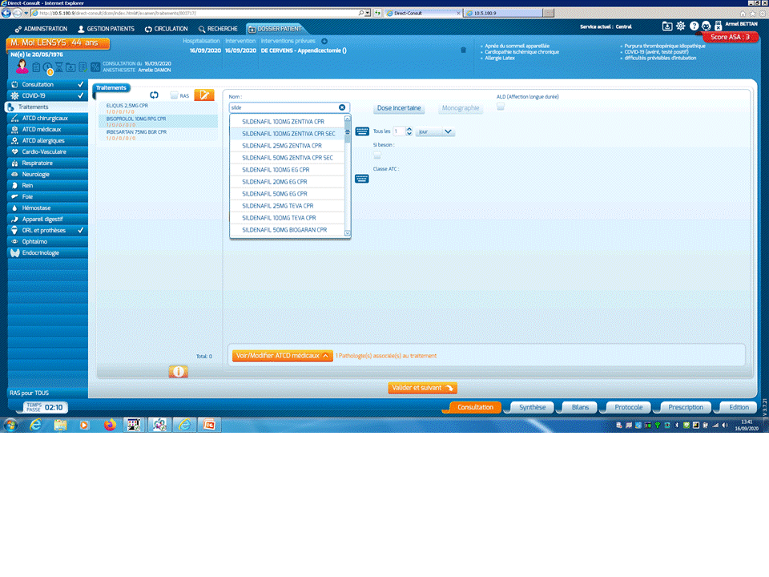Open the PowerPoint taskbar icon

(x=209, y=425)
